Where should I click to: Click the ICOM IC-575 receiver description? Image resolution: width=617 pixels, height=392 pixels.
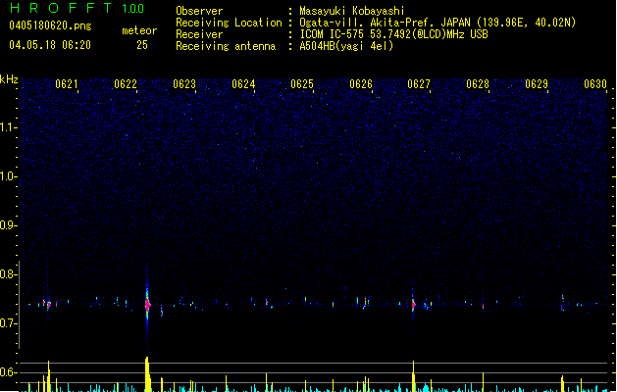coord(393,34)
